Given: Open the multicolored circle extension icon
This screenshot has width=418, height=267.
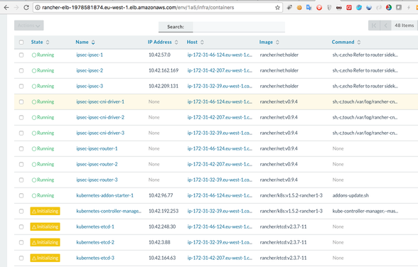Looking at the screenshot, I should pyautogui.click(x=389, y=8).
